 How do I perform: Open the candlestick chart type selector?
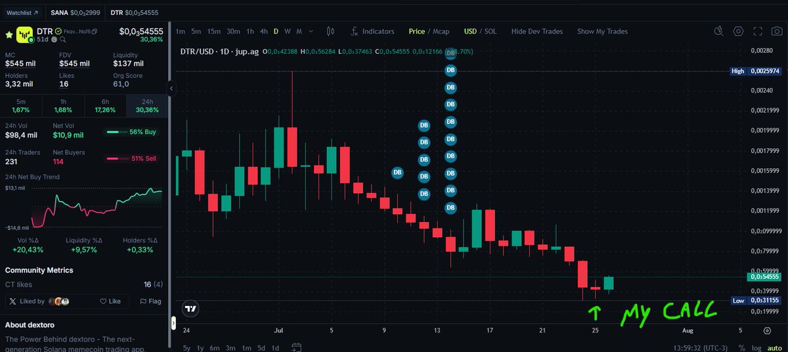(x=330, y=31)
